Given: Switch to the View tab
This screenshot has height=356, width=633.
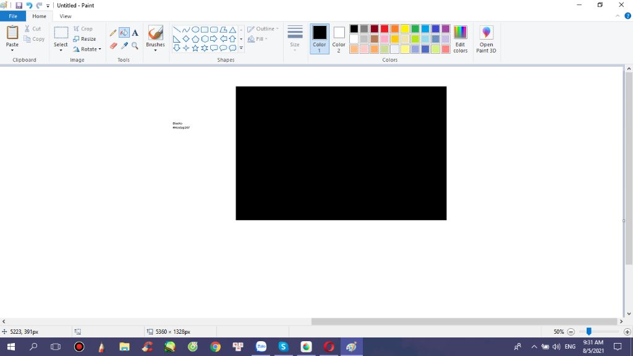Looking at the screenshot, I should tap(66, 16).
